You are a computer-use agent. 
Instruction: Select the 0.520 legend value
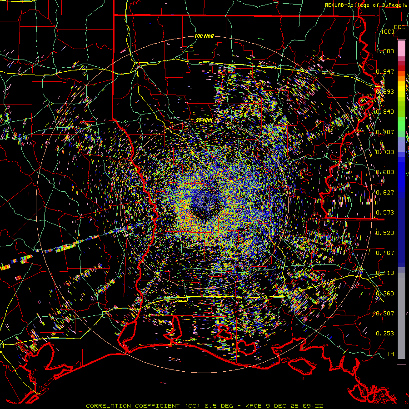coord(385,233)
